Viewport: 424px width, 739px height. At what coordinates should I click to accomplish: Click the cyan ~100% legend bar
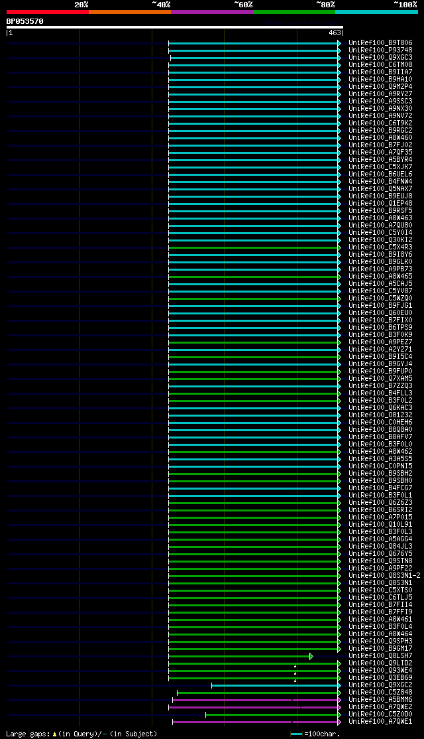pos(376,12)
